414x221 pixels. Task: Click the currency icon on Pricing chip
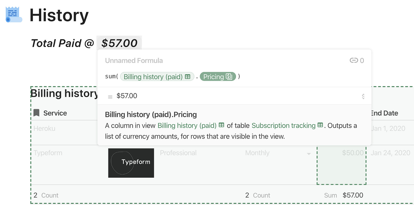click(x=229, y=76)
